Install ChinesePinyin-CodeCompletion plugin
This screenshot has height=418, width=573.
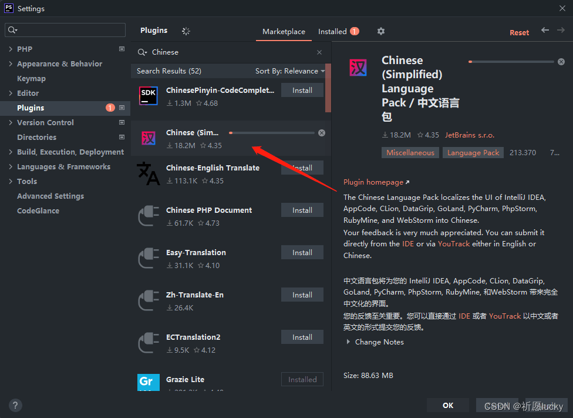pos(302,91)
